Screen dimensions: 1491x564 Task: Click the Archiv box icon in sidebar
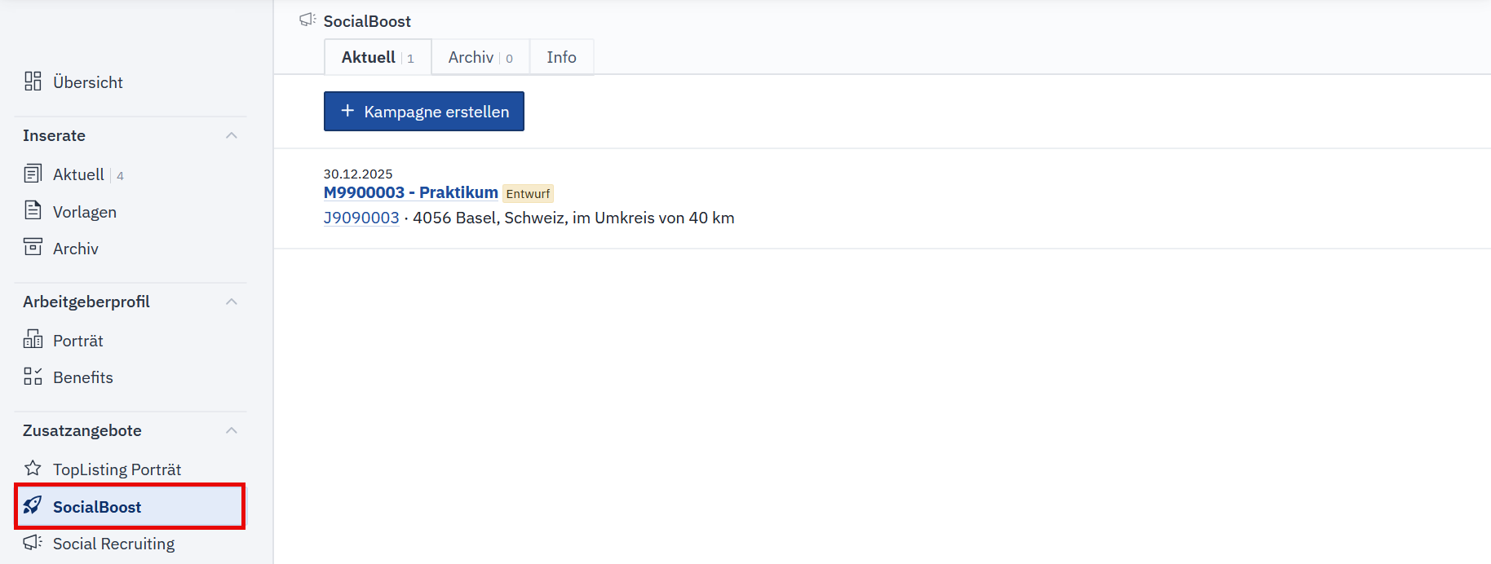tap(33, 247)
